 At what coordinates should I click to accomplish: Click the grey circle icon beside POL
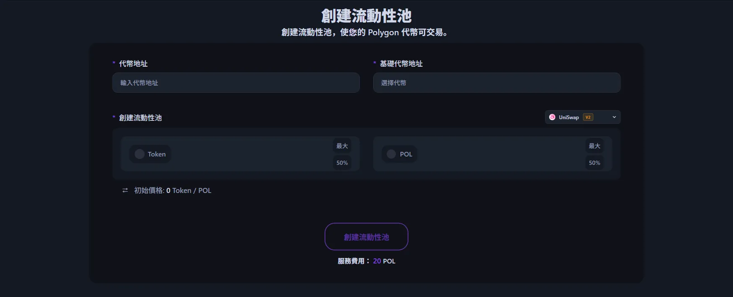[x=391, y=154]
